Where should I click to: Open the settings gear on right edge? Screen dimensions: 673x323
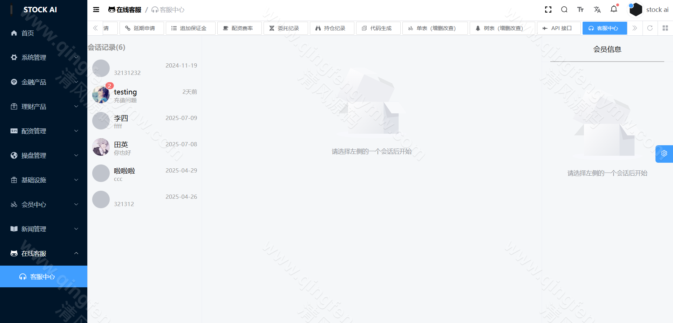664,154
